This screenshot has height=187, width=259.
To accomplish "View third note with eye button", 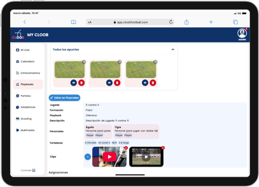I will (x=145, y=82).
